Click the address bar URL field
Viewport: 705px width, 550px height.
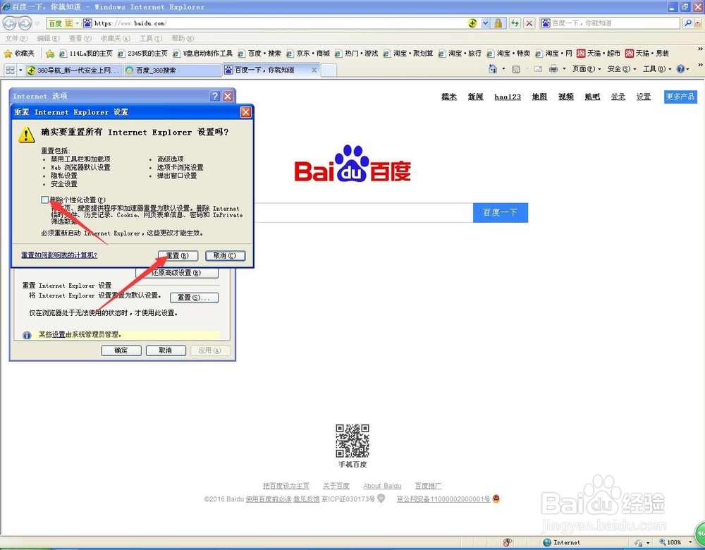278,23
